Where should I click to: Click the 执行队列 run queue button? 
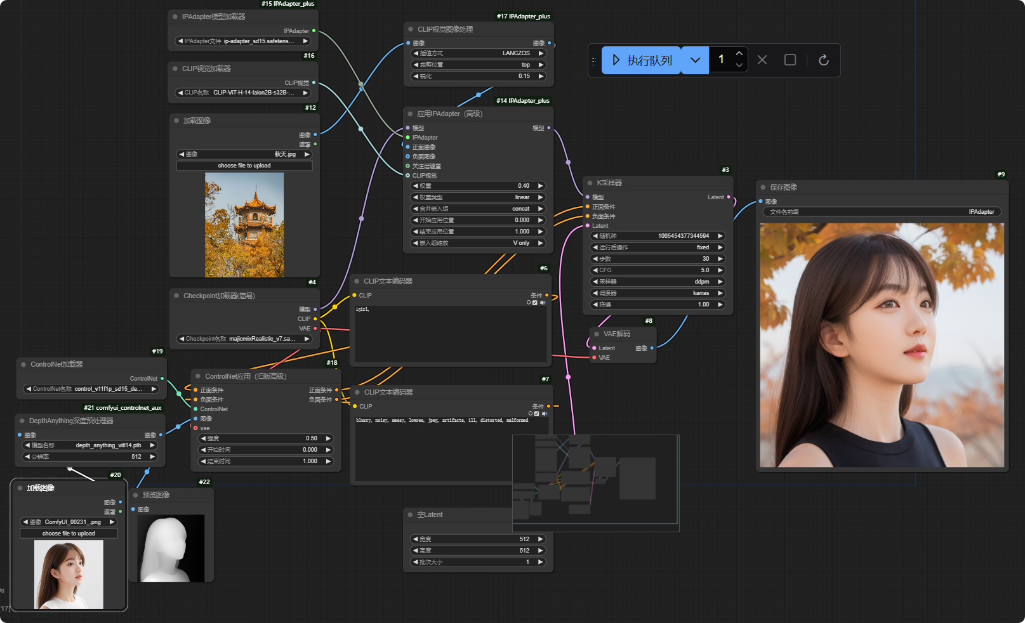641,60
